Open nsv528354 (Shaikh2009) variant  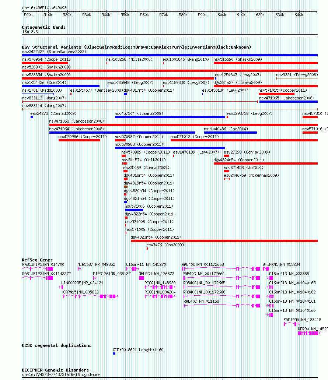click(46, 75)
